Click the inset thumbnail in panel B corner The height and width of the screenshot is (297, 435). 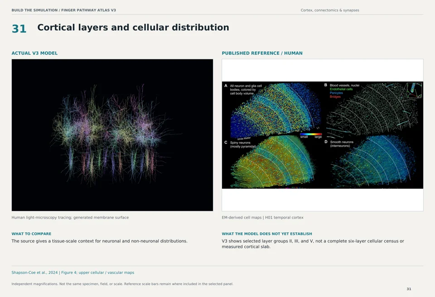413,90
